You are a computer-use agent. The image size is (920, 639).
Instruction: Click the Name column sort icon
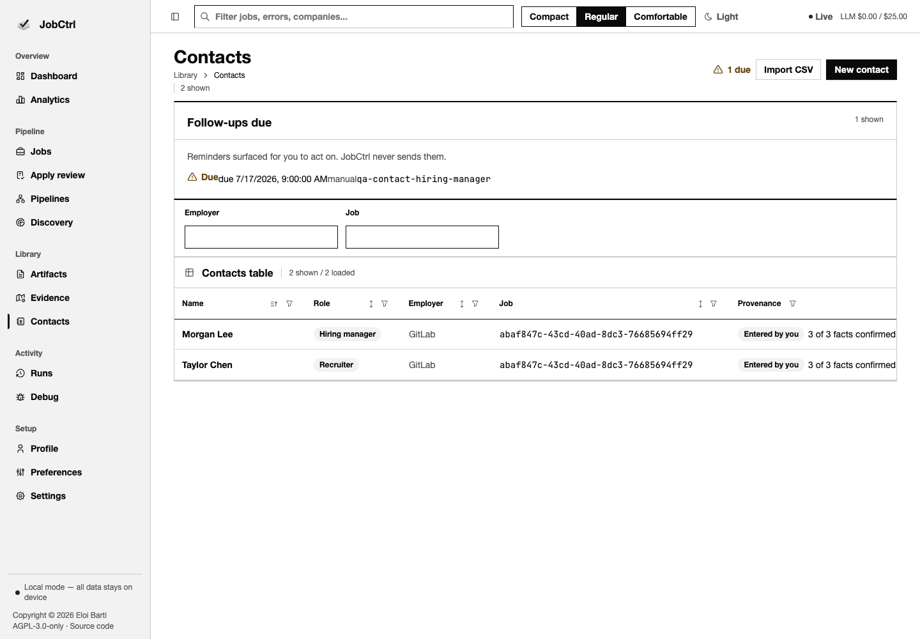[x=274, y=304]
